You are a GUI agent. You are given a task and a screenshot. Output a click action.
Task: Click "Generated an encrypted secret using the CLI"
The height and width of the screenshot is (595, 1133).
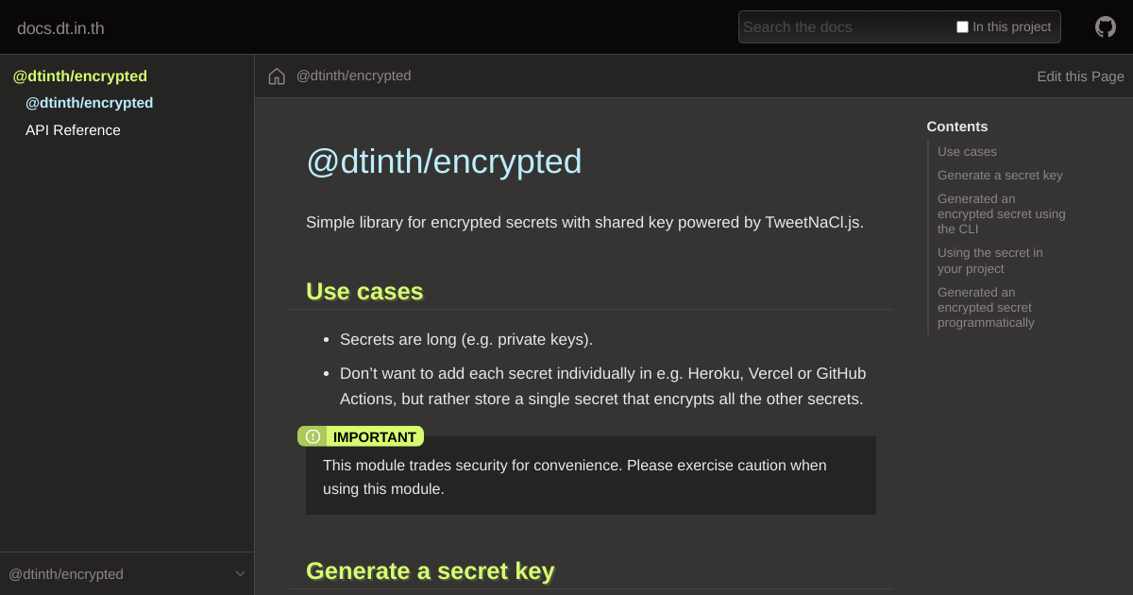coord(1001,213)
